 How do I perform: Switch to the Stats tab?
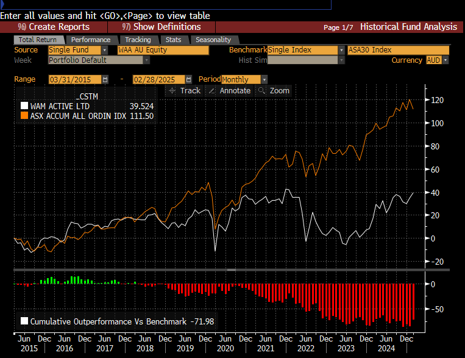[x=174, y=40]
